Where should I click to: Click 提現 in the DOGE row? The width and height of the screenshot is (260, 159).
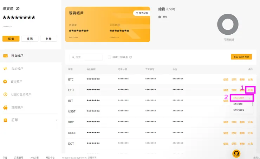click(x=234, y=133)
